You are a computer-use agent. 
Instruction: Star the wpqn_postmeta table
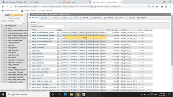click(x=58, y=57)
